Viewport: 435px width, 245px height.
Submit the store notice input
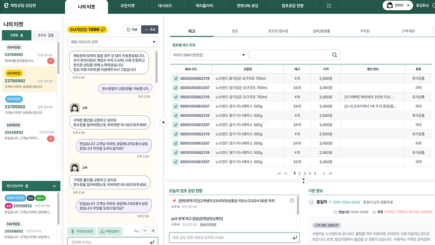pyautogui.click(x=295, y=238)
